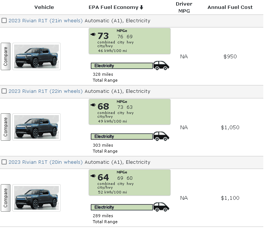This screenshot has height=228, width=270.
Task: Click the 52 kWh/100 mi text
Action: tap(112, 192)
